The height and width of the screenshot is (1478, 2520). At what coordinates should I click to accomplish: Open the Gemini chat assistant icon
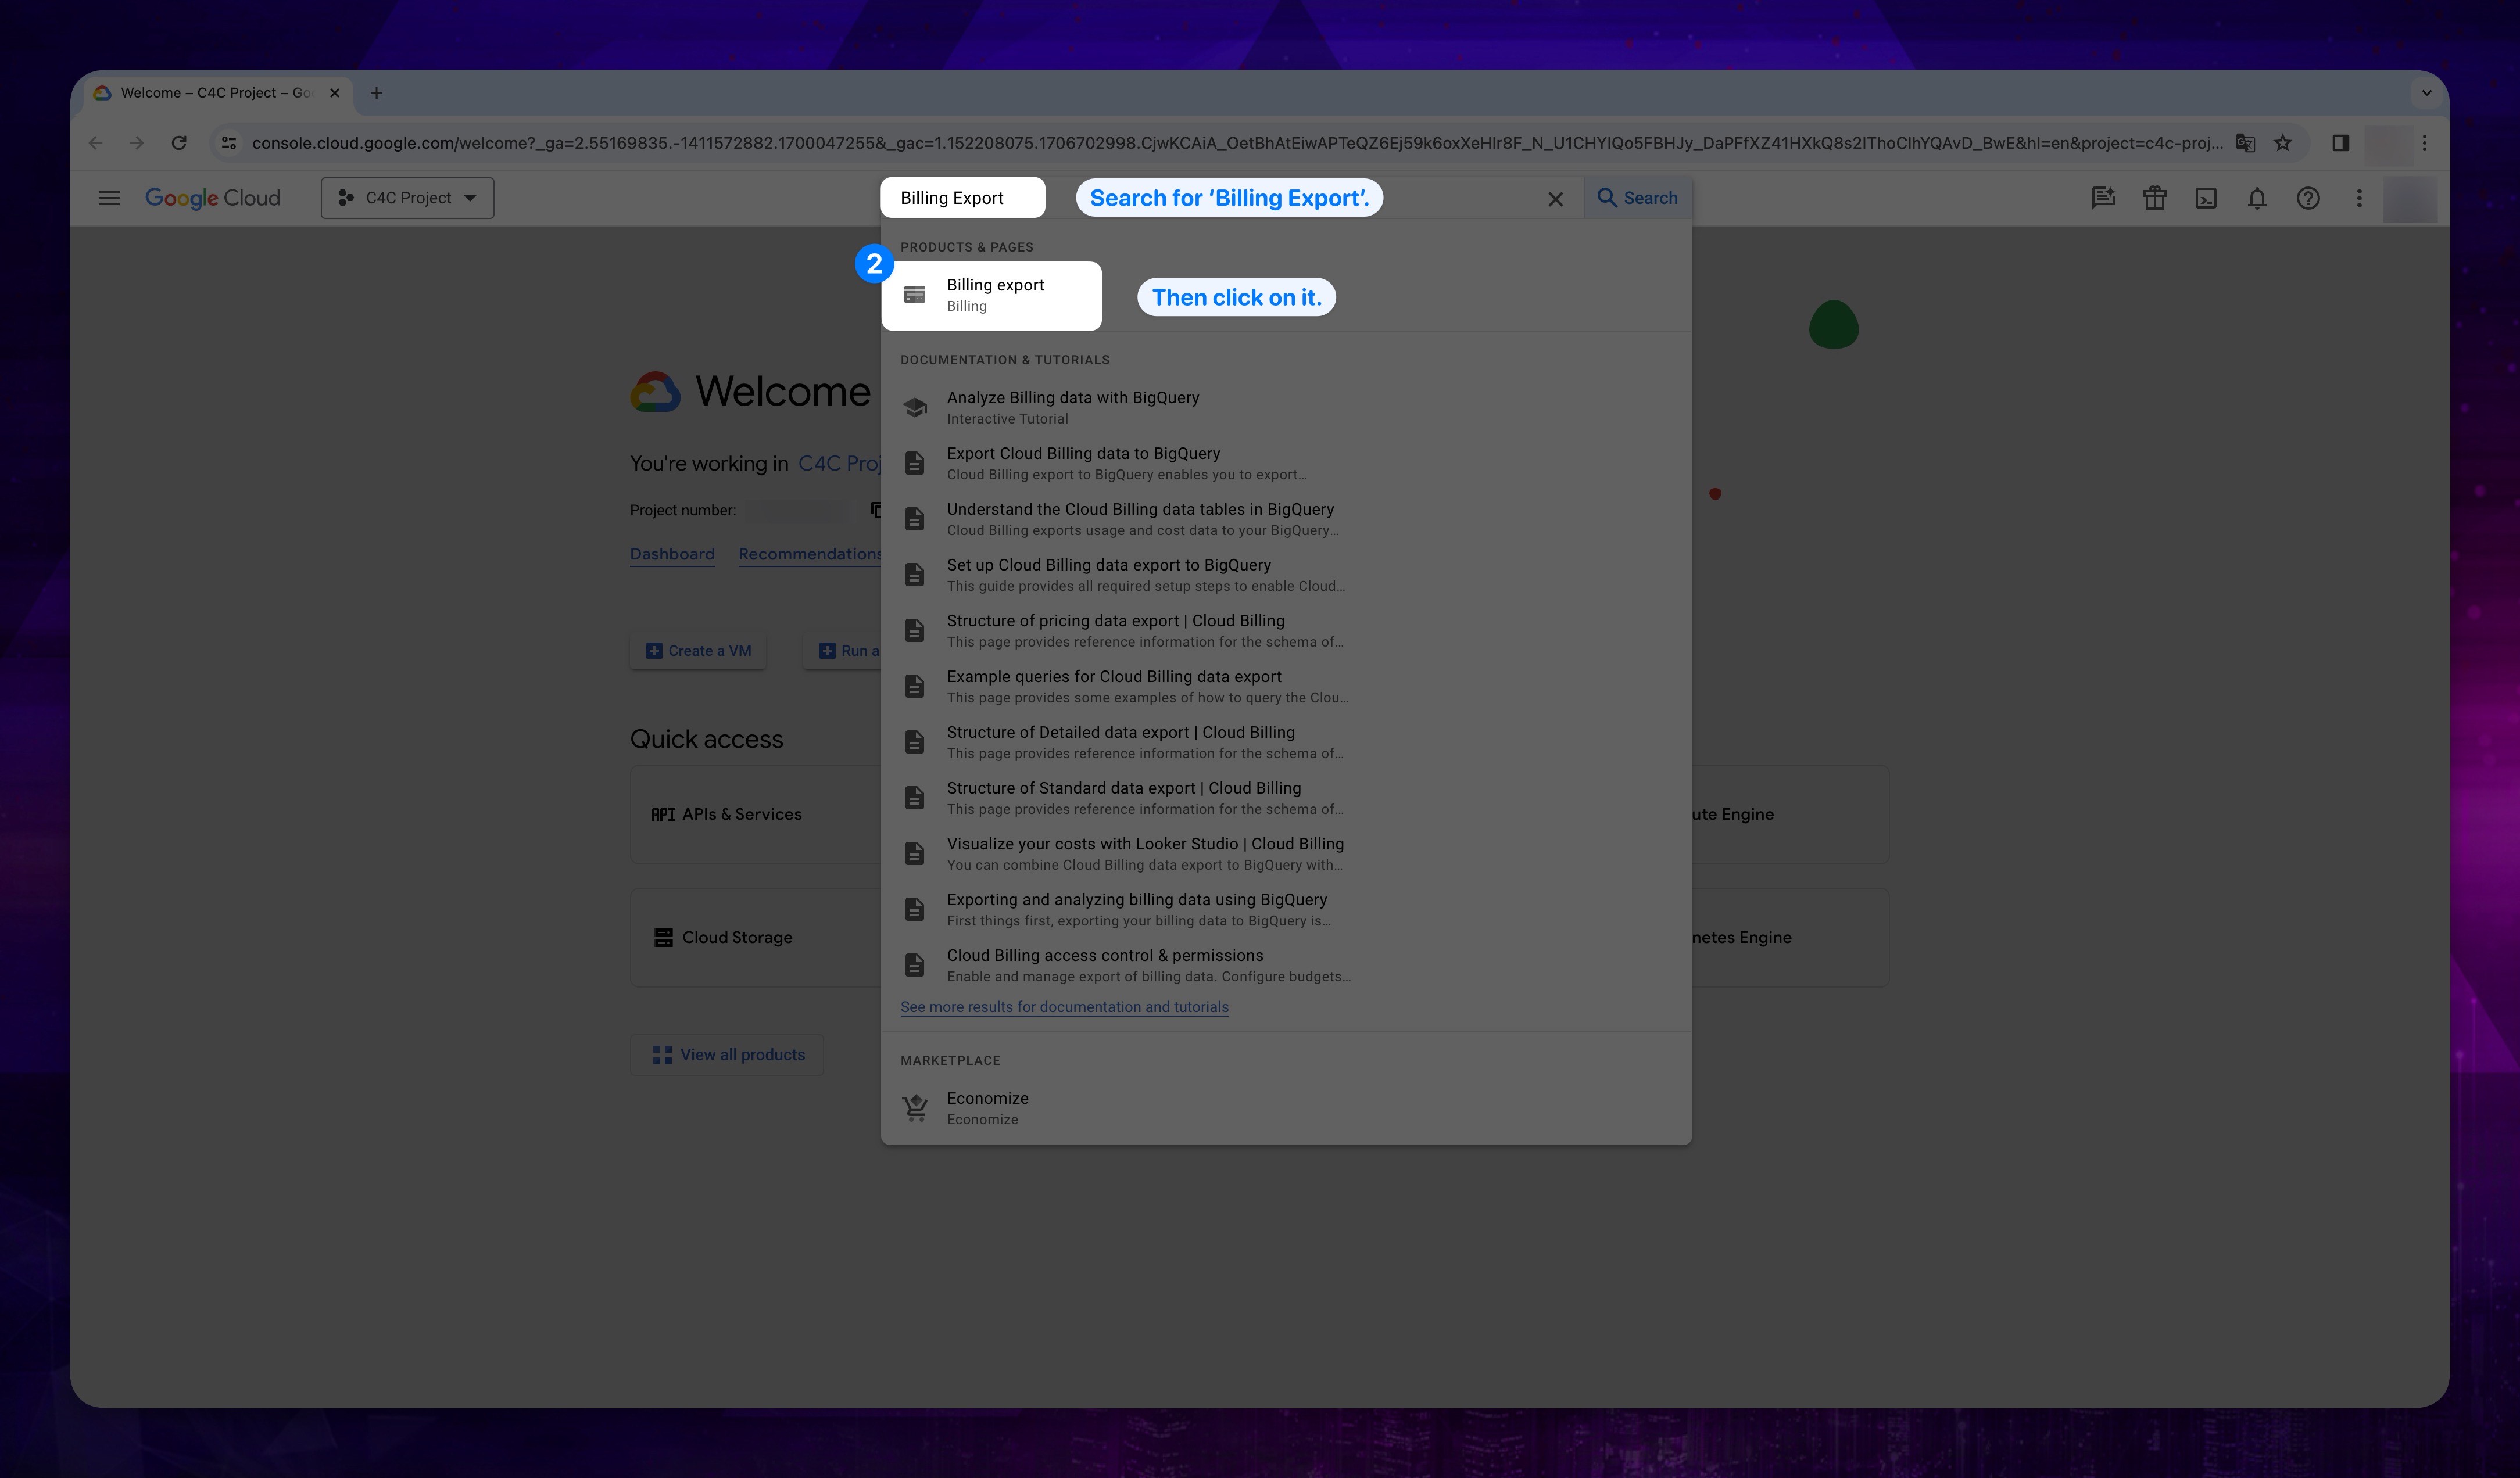click(x=2103, y=198)
